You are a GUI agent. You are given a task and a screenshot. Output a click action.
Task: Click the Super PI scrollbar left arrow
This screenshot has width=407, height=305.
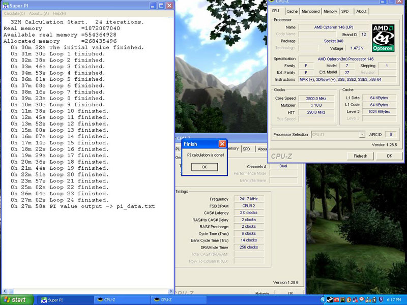click(x=5, y=291)
